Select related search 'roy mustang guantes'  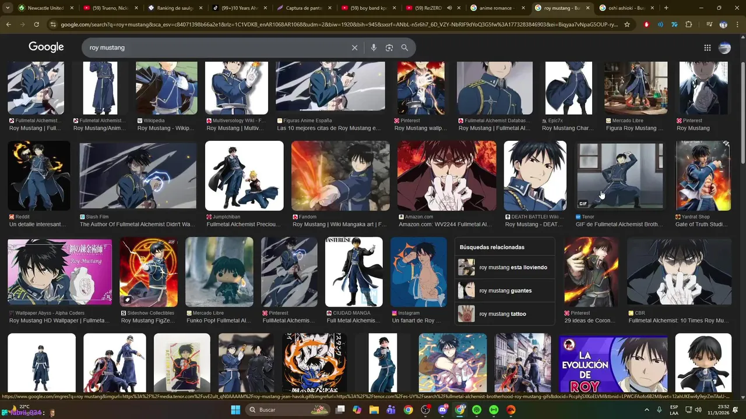click(x=505, y=290)
